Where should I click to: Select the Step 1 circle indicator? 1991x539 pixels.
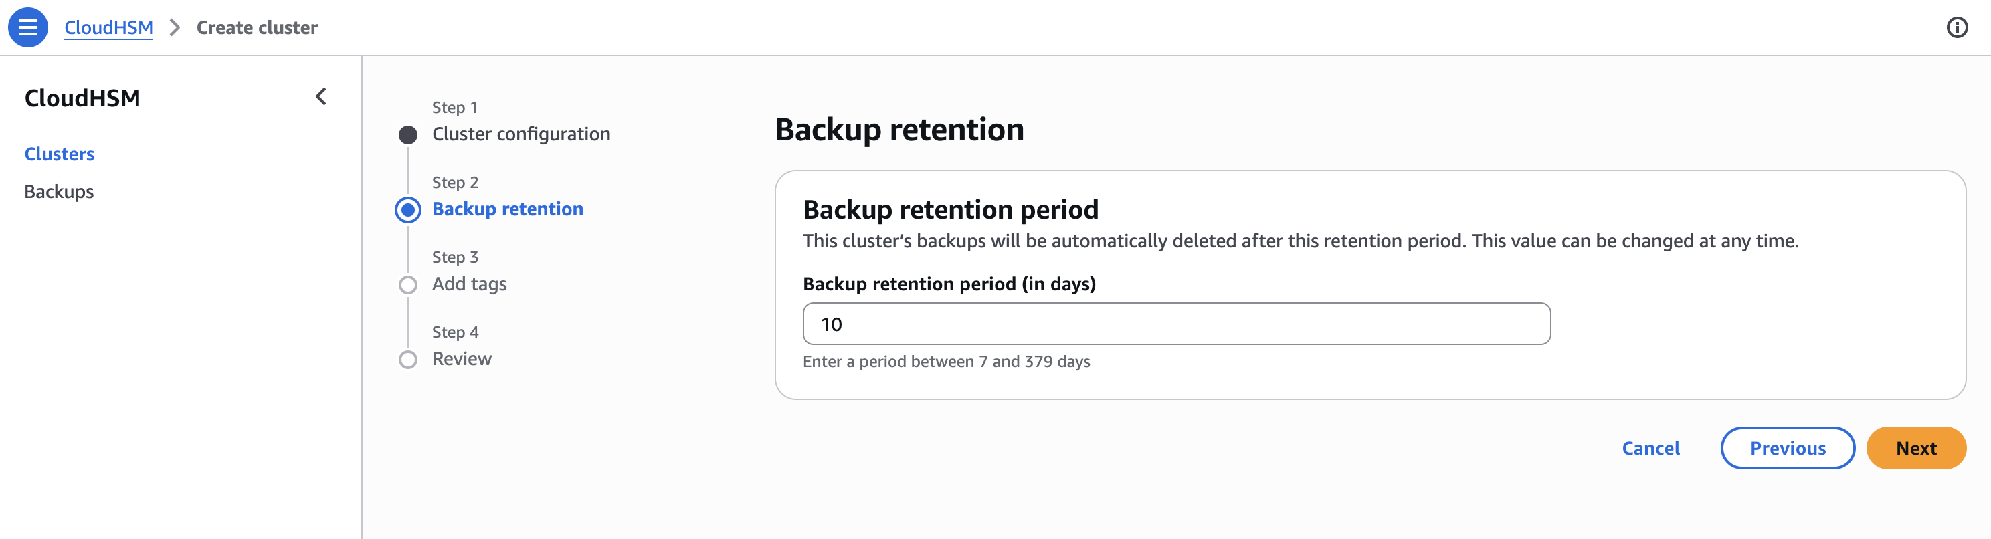click(x=408, y=135)
